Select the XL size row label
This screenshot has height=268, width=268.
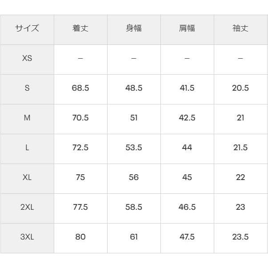27,178
